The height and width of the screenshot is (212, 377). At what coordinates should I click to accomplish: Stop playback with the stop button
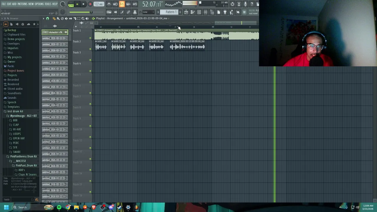coord(83,4)
